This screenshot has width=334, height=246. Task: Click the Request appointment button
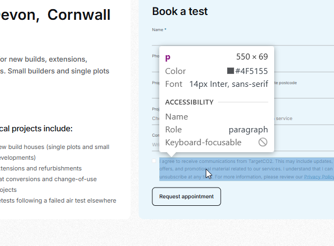[186, 197]
